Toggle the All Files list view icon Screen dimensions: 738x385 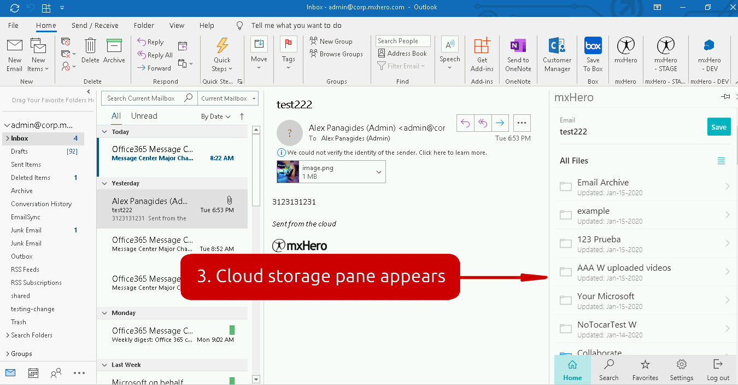(x=721, y=161)
